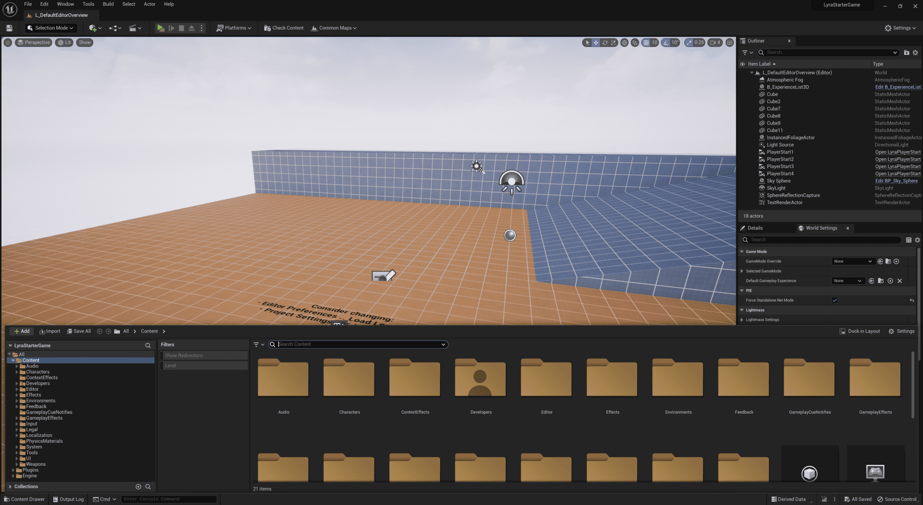
Task: Click the Outliner settings gear icon
Action: tap(915, 52)
